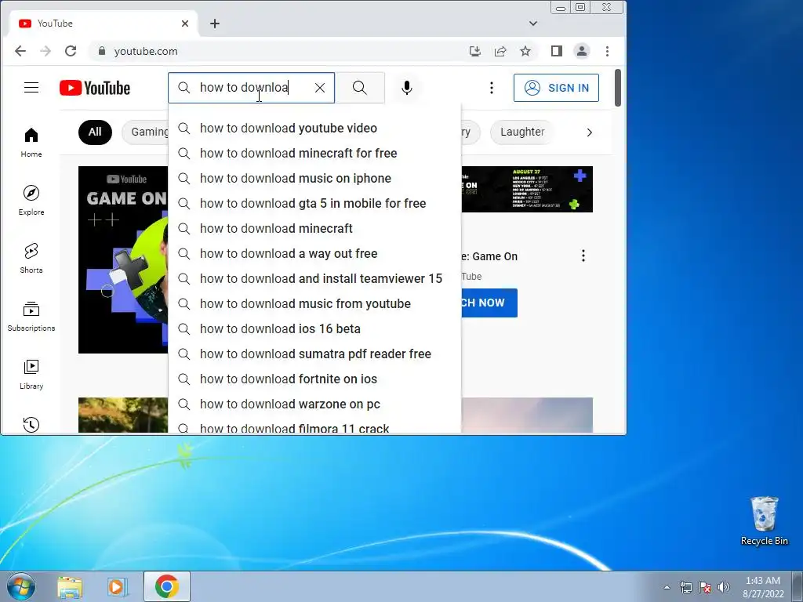Click the Chrome taskbar icon
Viewport: 803px width, 602px height.
coord(167,586)
